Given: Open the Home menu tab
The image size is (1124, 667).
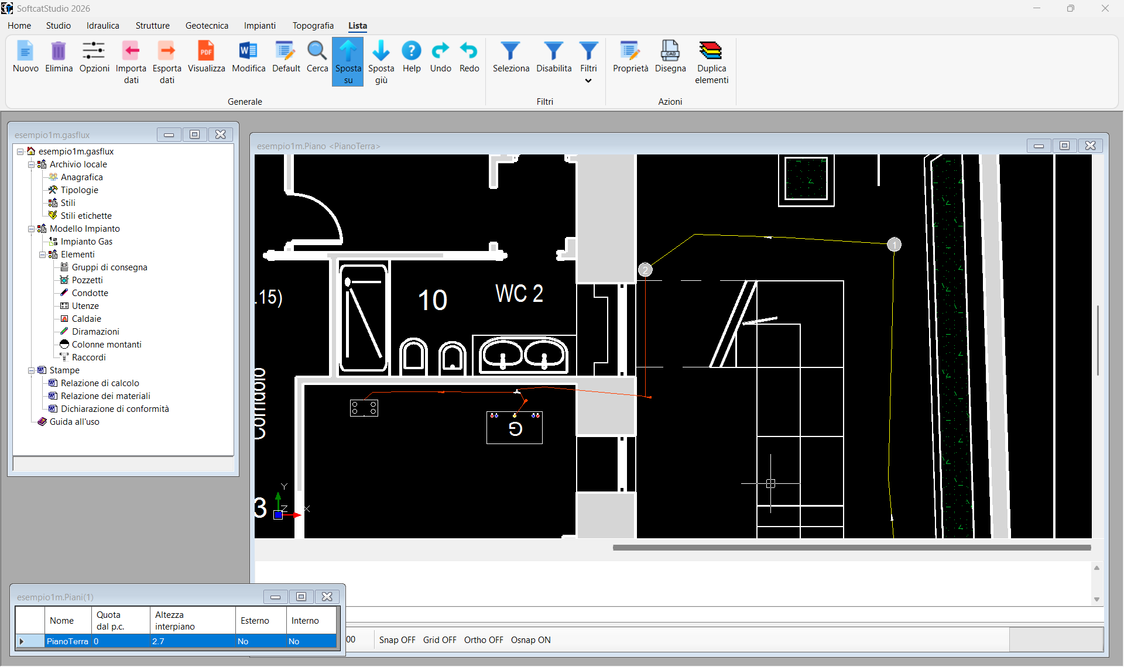Looking at the screenshot, I should click(x=19, y=26).
